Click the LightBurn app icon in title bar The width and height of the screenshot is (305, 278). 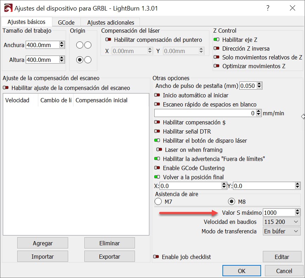[x=8, y=8]
